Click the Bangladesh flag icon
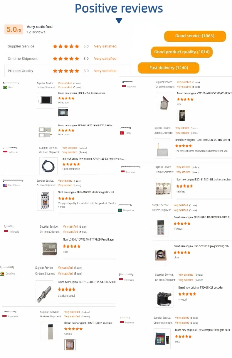This screenshot has height=358, width=232. [120, 210]
